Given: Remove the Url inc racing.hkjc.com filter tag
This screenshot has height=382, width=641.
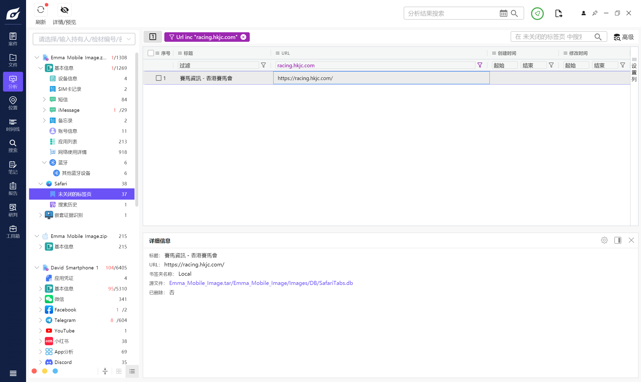Looking at the screenshot, I should 243,37.
